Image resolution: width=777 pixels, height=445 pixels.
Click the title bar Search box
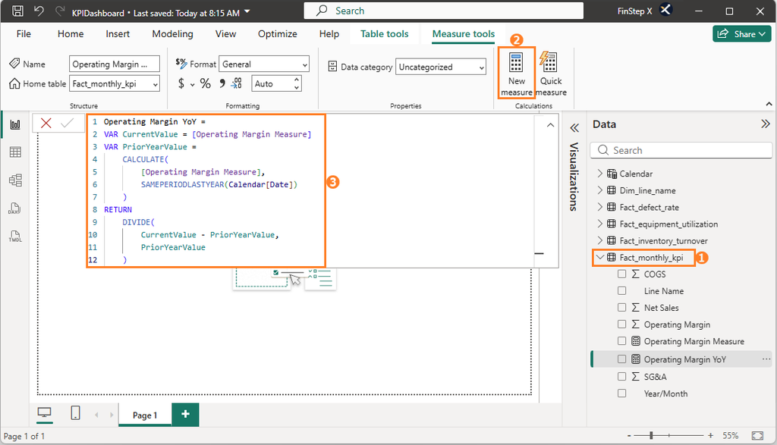[443, 11]
